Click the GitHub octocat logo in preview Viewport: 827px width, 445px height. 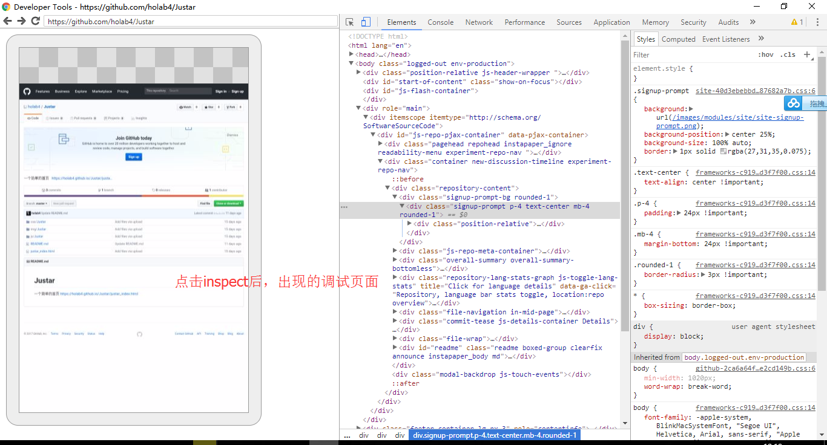click(27, 91)
